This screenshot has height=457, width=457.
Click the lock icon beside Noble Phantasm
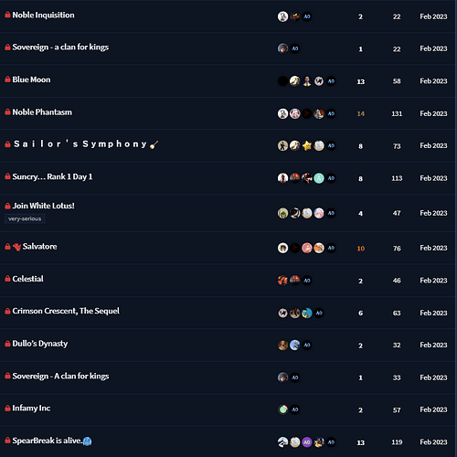pyautogui.click(x=7, y=112)
